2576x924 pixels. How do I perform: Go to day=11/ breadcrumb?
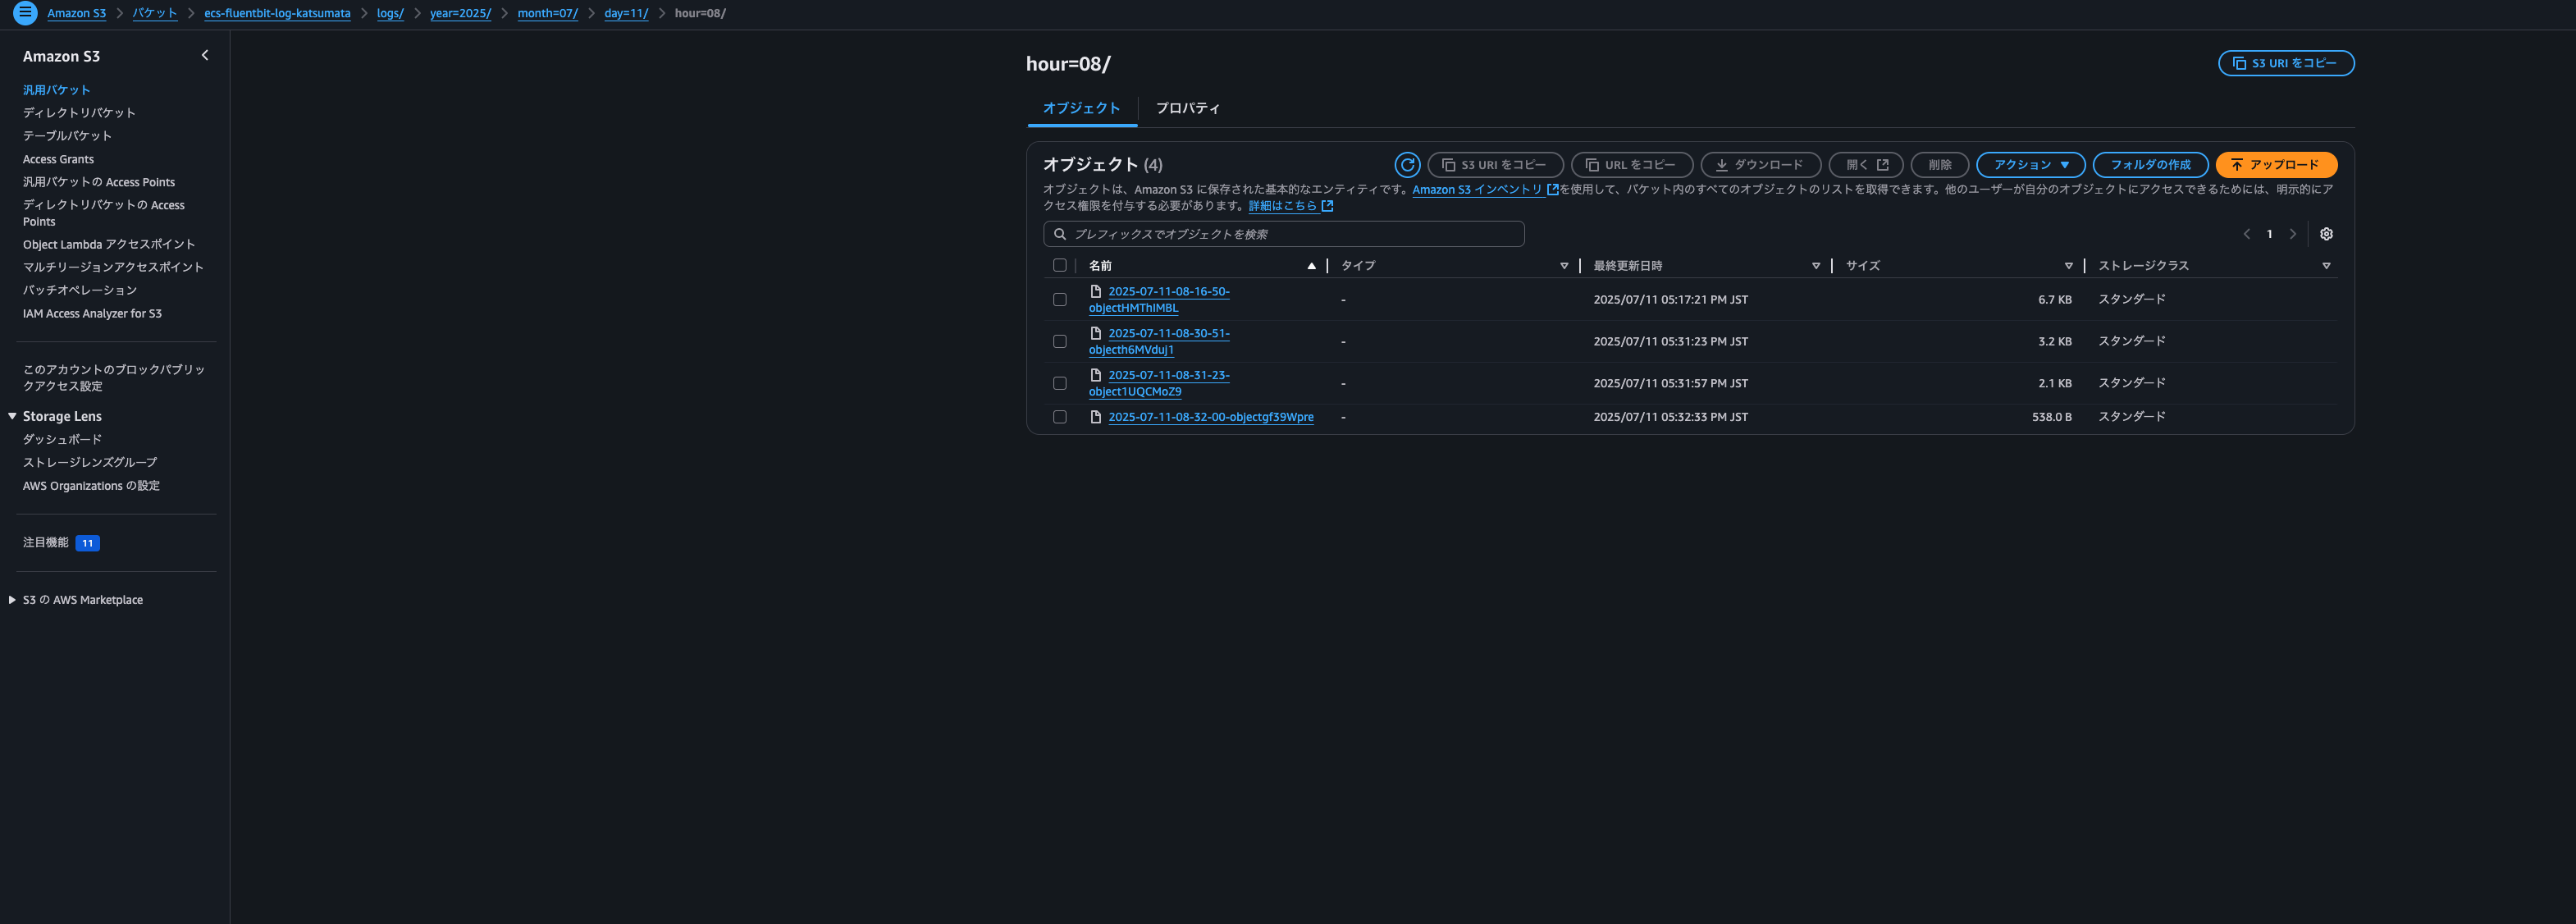click(x=626, y=13)
